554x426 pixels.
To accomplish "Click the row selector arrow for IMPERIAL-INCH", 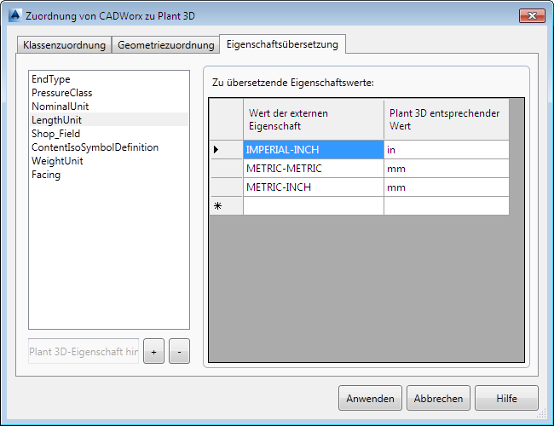I will pos(226,149).
